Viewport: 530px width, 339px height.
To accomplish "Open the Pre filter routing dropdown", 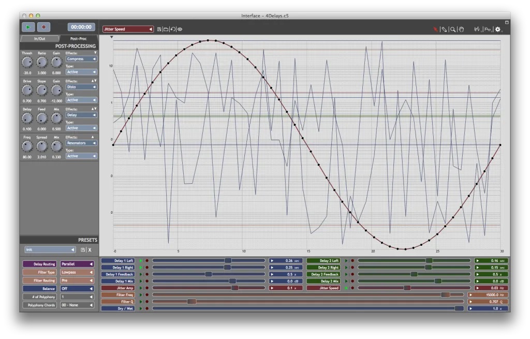I will click(x=77, y=281).
